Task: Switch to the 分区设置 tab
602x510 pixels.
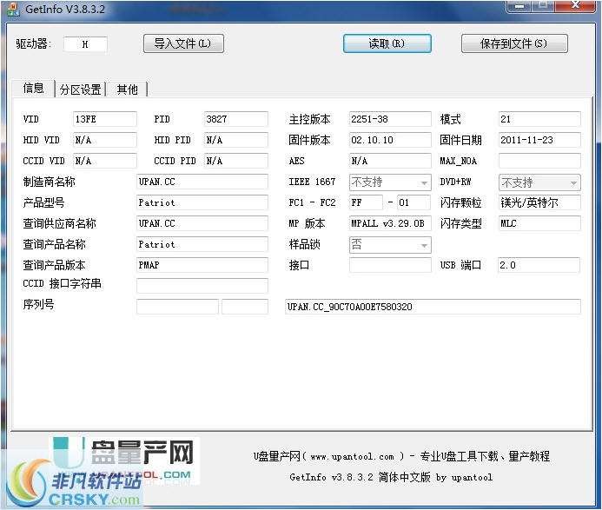Action: 80,89
